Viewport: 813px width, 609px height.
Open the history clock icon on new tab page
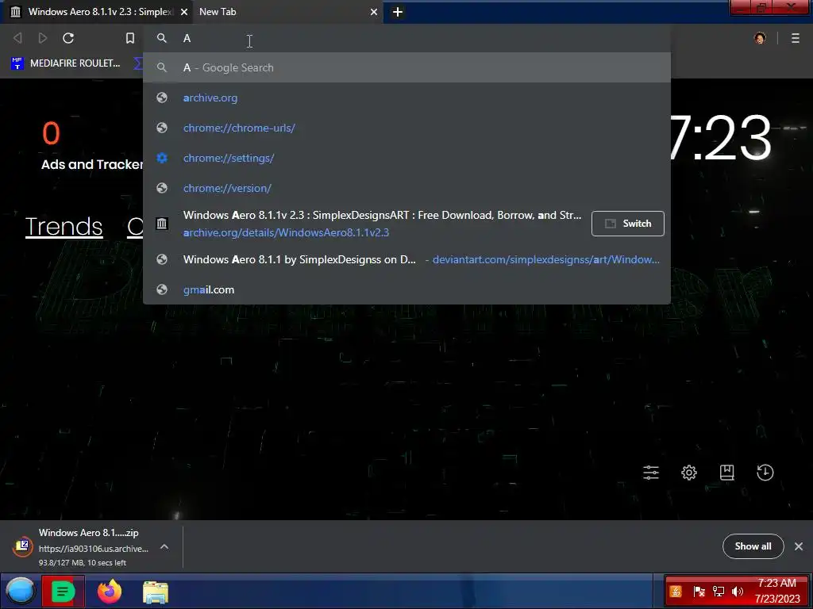pos(765,473)
